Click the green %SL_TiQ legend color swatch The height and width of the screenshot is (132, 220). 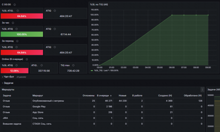[x=92, y=71]
